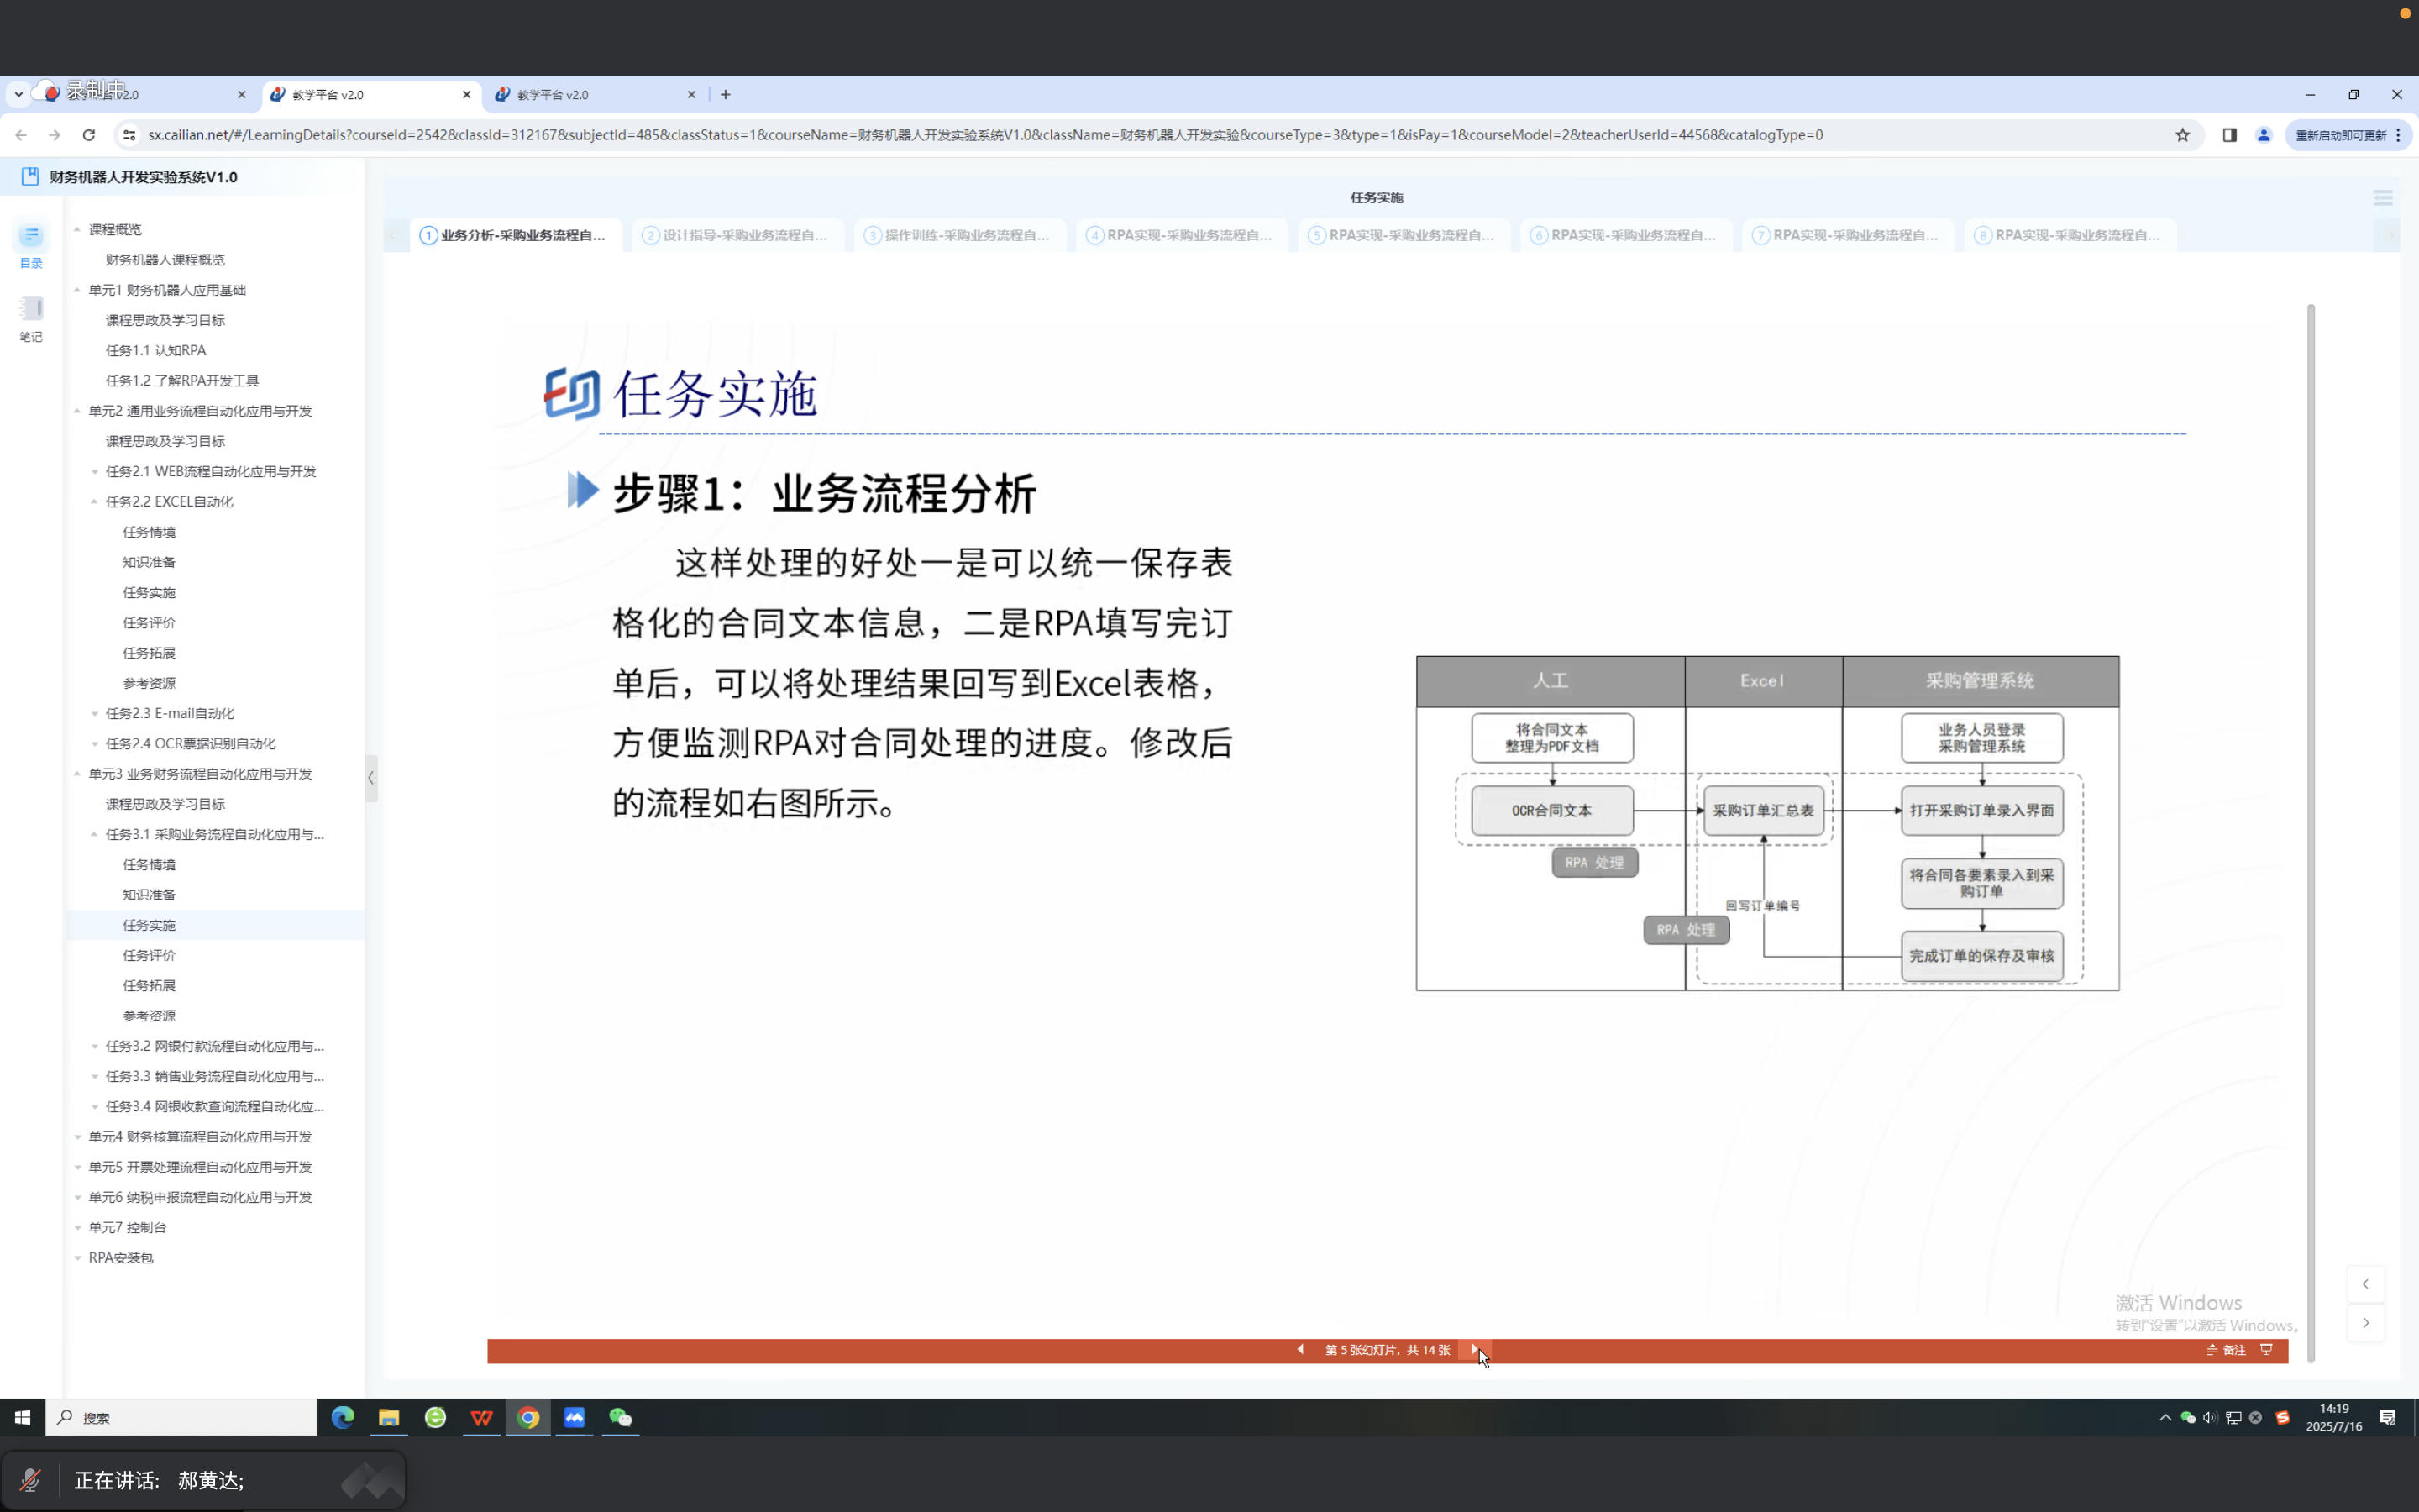The width and height of the screenshot is (2419, 1512).
Task: Open WeChat from the taskbar
Action: click(x=621, y=1417)
